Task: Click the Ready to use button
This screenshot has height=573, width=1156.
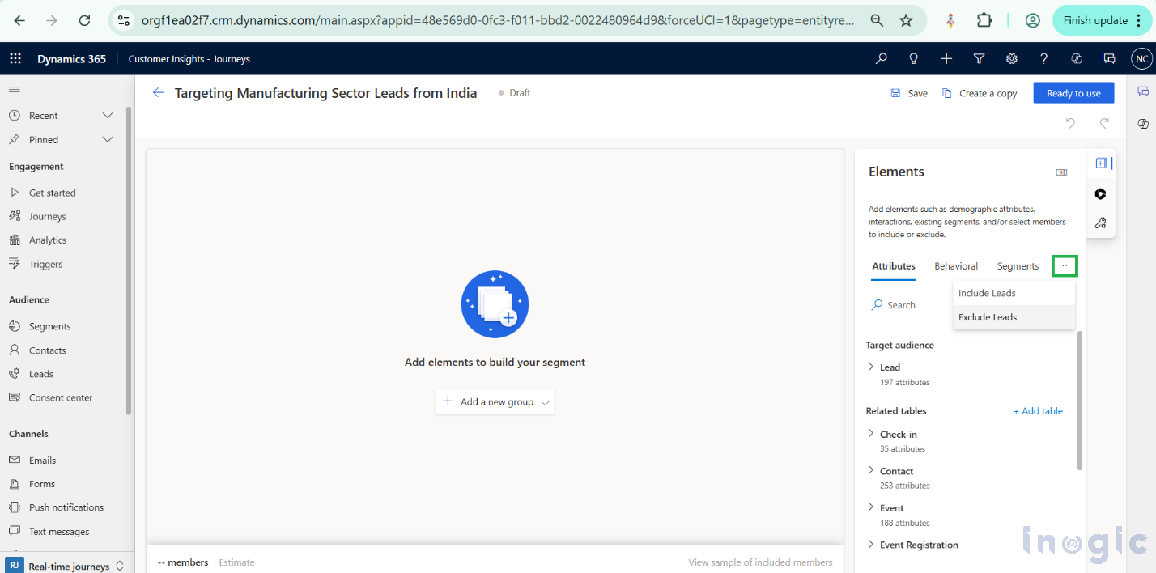Action: click(1073, 93)
